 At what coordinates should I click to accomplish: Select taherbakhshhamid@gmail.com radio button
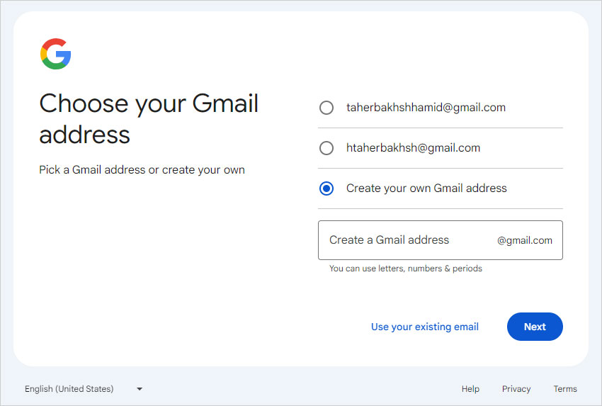(x=326, y=108)
